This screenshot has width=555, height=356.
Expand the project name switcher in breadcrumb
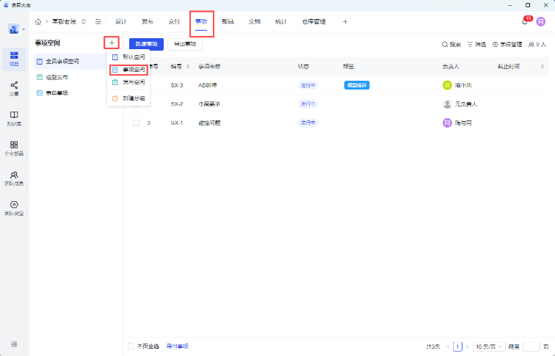[x=83, y=22]
